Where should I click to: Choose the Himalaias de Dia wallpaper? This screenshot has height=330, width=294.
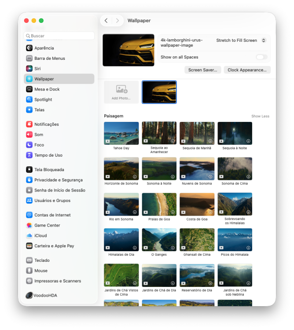(x=121, y=240)
